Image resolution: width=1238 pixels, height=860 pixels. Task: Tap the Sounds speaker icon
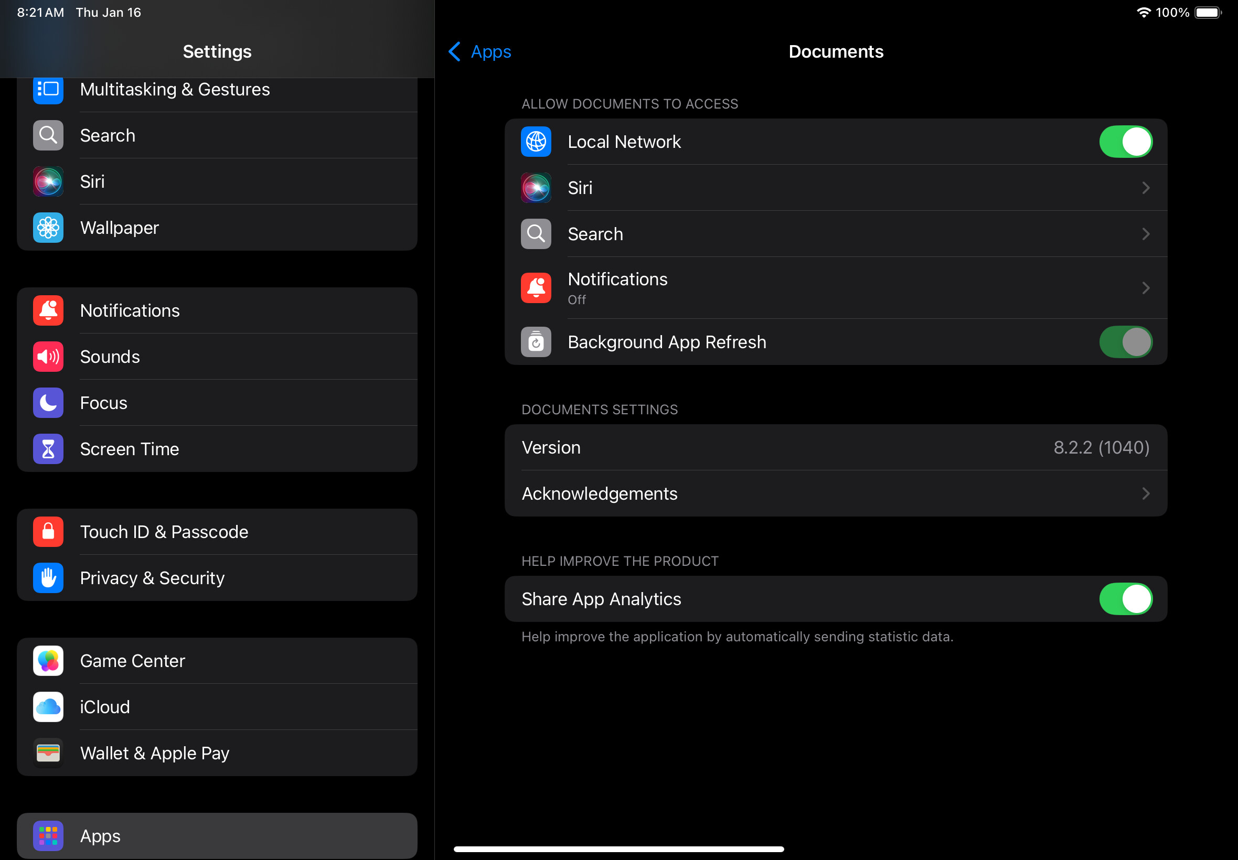[x=48, y=357]
